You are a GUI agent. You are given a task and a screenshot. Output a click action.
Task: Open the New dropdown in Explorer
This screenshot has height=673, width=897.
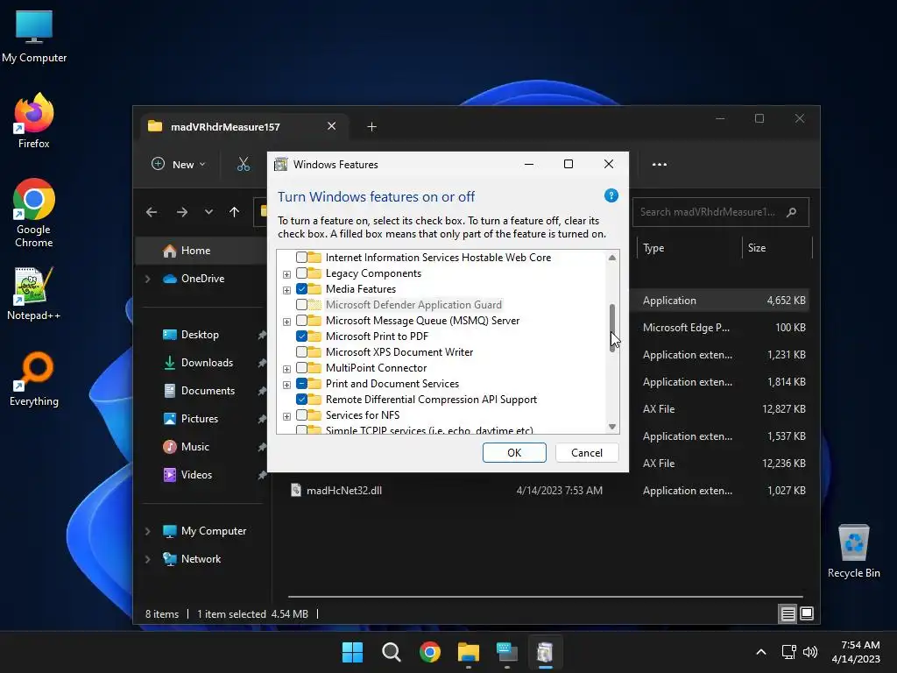(x=178, y=164)
